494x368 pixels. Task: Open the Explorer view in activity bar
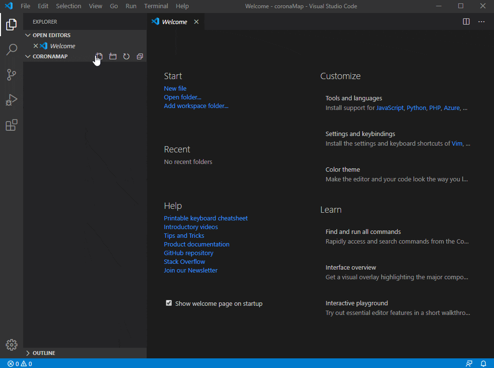coord(12,25)
